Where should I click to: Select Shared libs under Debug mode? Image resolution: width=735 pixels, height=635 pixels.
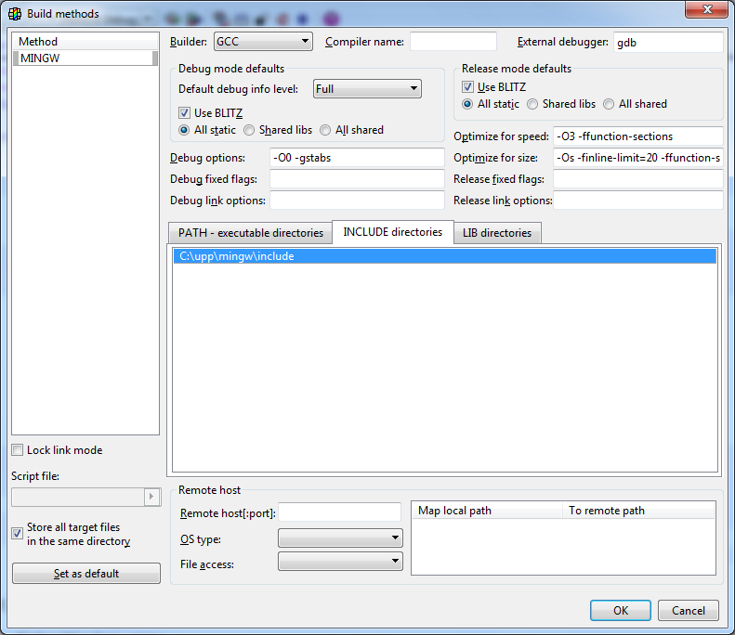[x=250, y=131]
